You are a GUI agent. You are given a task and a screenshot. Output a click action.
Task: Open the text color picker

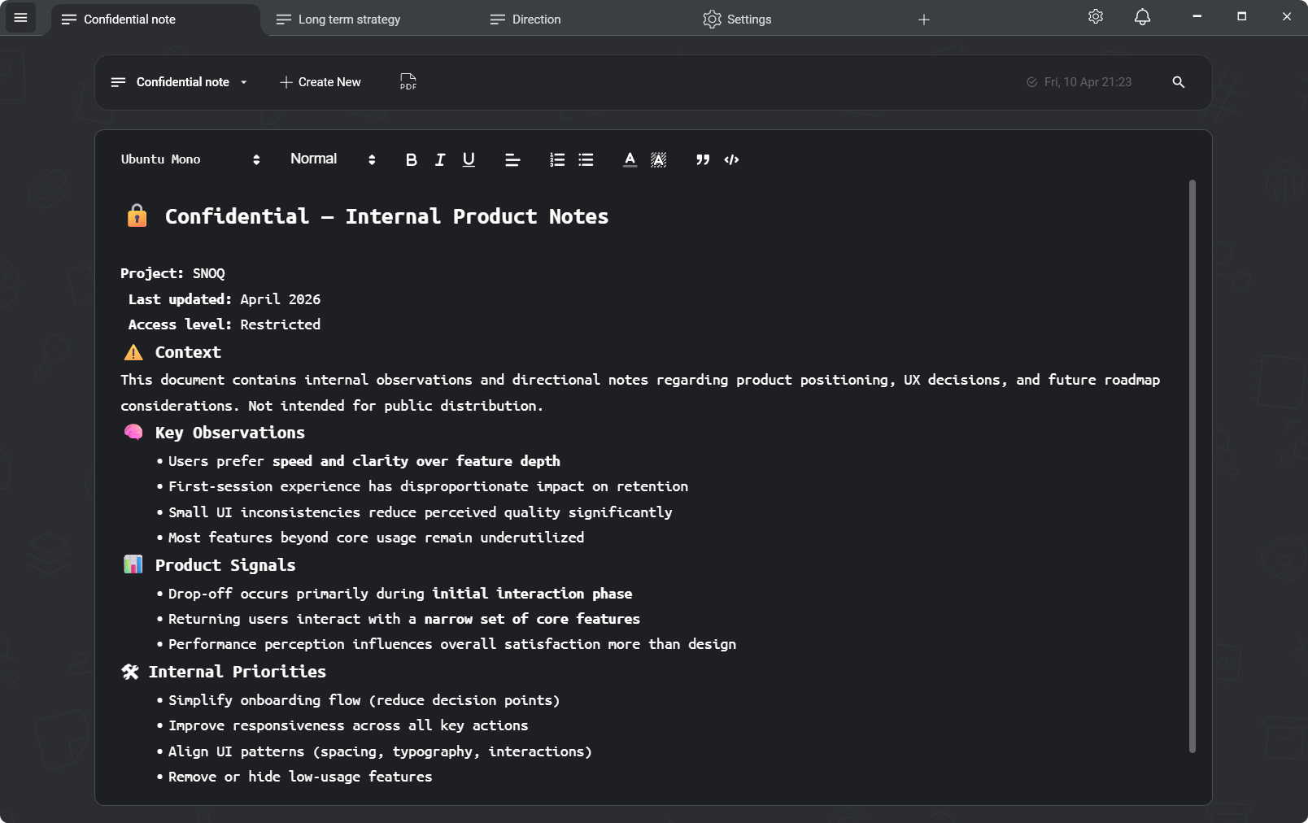(629, 160)
